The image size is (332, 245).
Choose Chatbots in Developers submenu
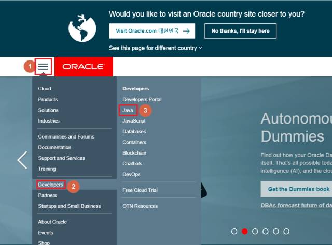point(132,163)
